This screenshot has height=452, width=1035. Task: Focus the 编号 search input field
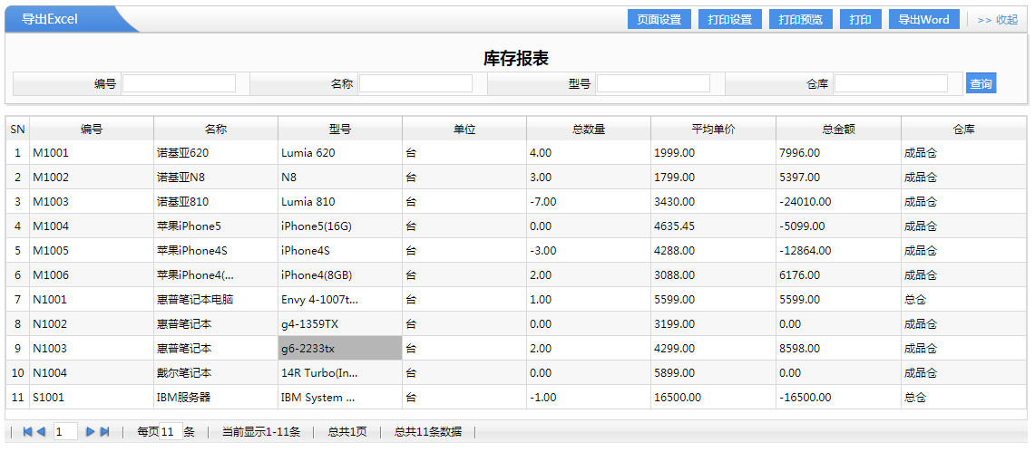[179, 83]
